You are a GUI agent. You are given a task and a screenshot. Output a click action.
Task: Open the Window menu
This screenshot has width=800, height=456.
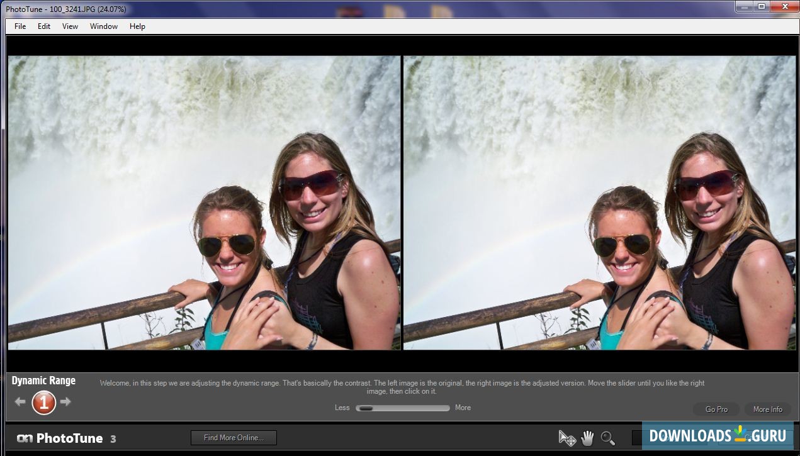coord(104,26)
